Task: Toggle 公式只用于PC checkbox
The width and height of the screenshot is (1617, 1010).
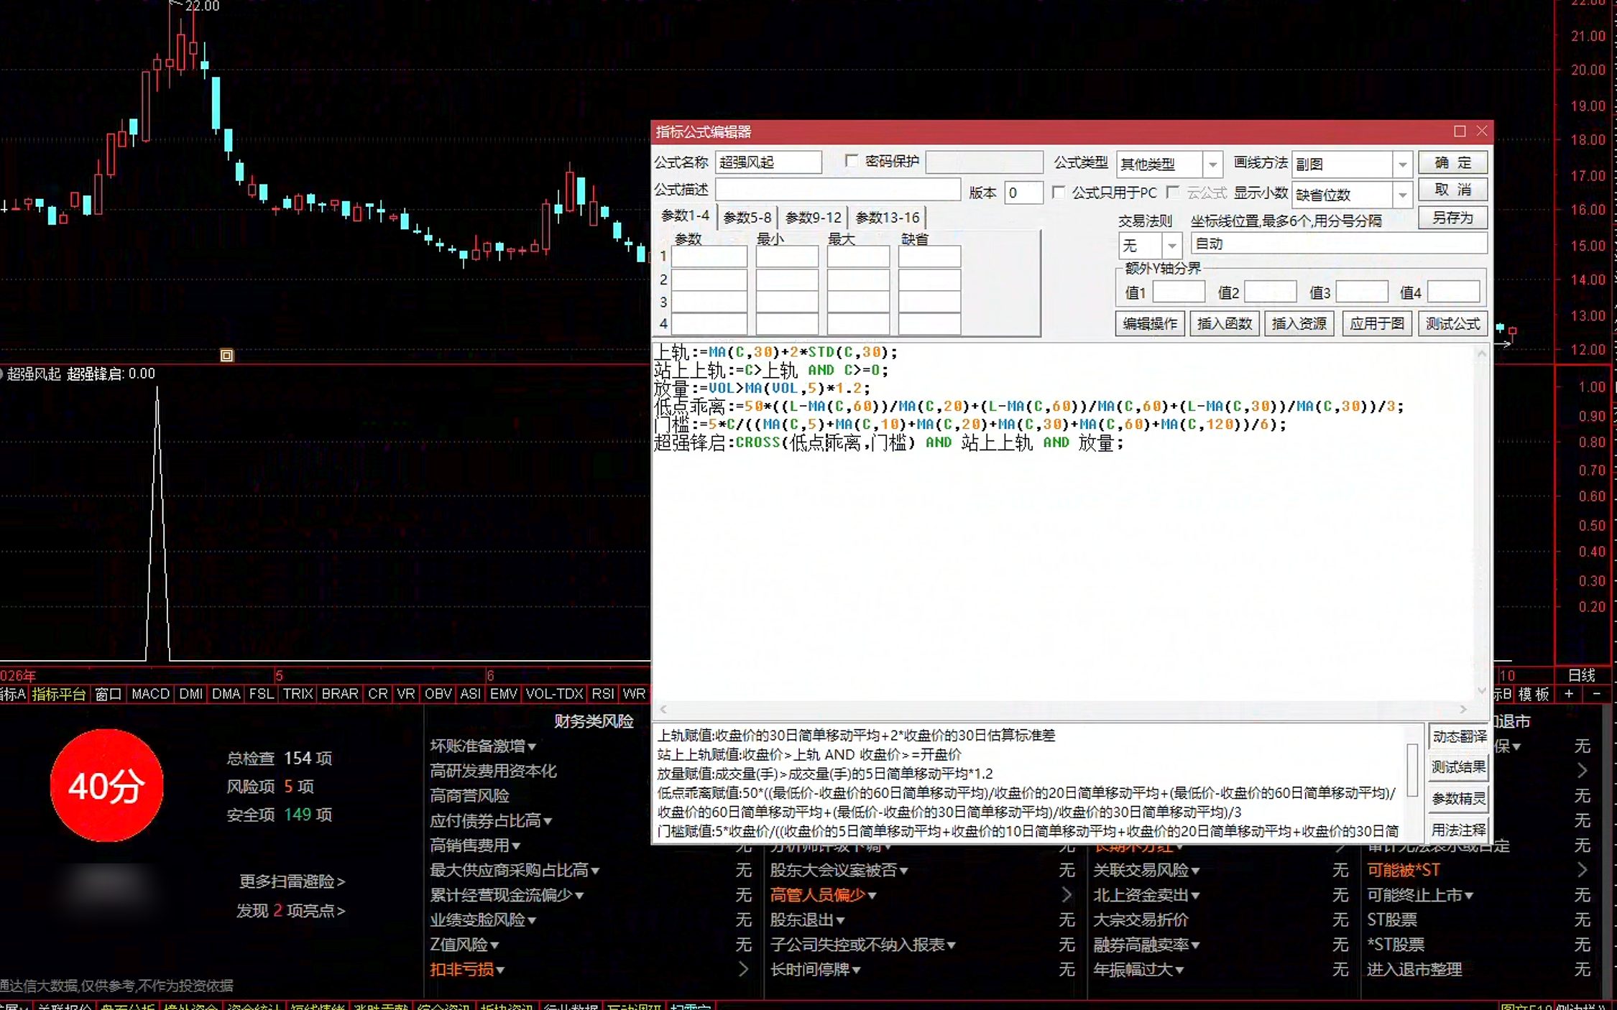Action: click(x=1059, y=193)
